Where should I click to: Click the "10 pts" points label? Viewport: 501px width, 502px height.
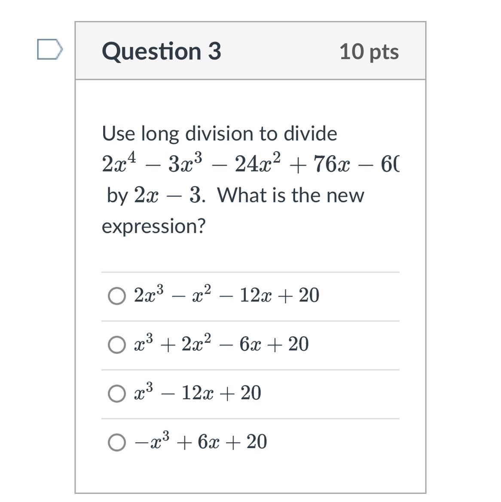tap(369, 52)
